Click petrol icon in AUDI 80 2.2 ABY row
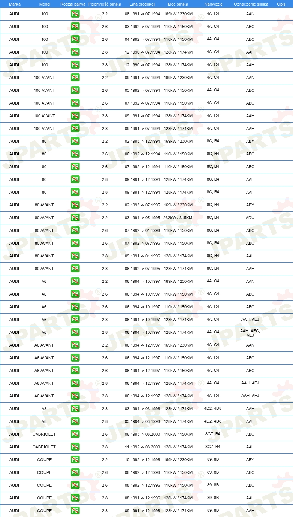 tap(75, 142)
